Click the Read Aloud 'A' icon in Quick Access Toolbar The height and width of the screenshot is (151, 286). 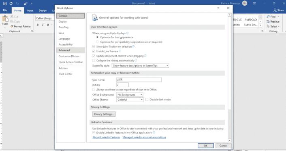(x=26, y=4)
